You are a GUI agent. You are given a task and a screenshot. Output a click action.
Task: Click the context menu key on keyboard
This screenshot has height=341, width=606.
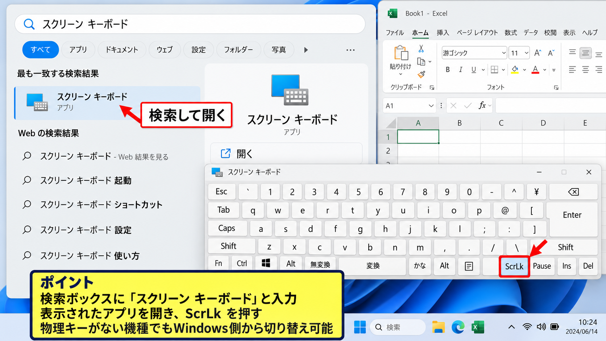click(469, 266)
